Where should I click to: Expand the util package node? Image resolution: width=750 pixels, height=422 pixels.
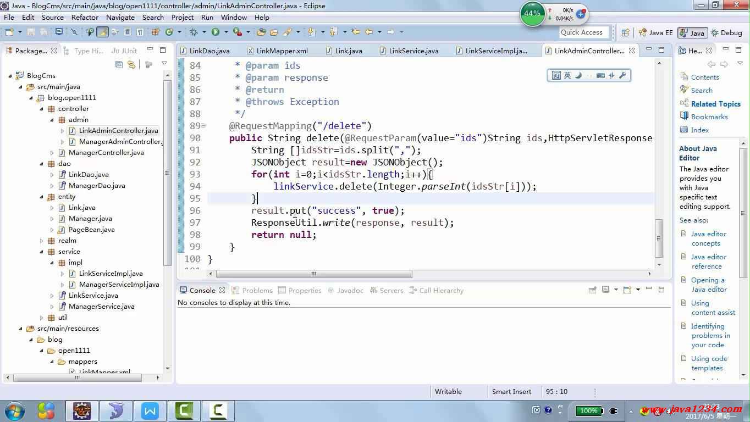click(x=41, y=317)
